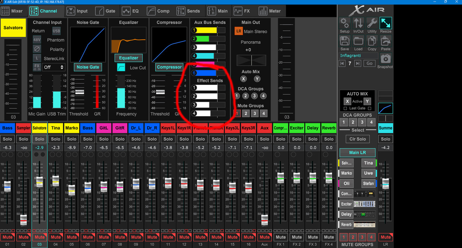
Task: Select the Reverb FX 4 channel label
Action: (328, 128)
